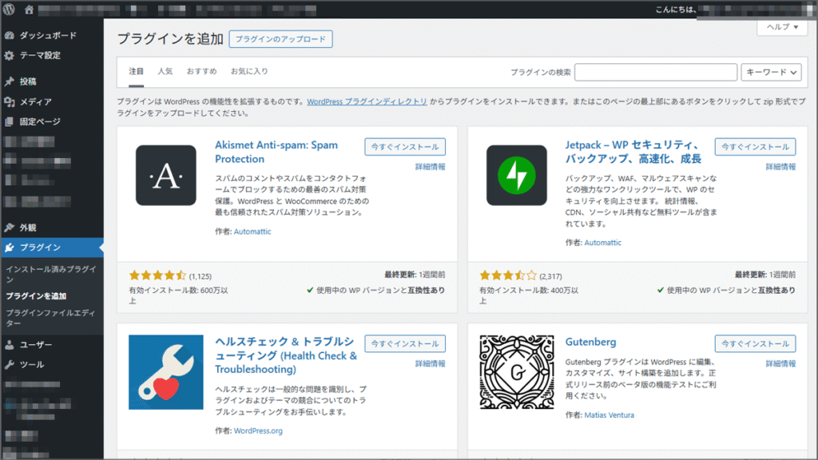Click WordPress.org author link
Screen dimensions: 818x460
point(258,430)
